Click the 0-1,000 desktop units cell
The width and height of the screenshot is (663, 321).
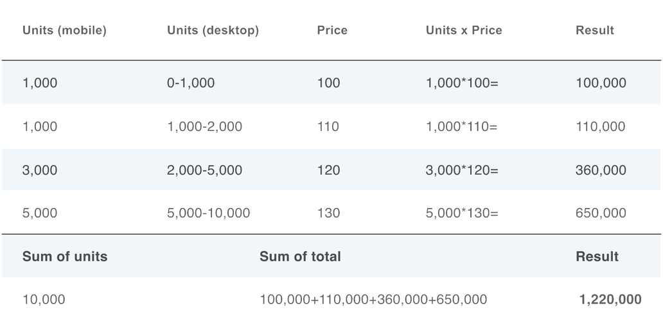click(191, 83)
